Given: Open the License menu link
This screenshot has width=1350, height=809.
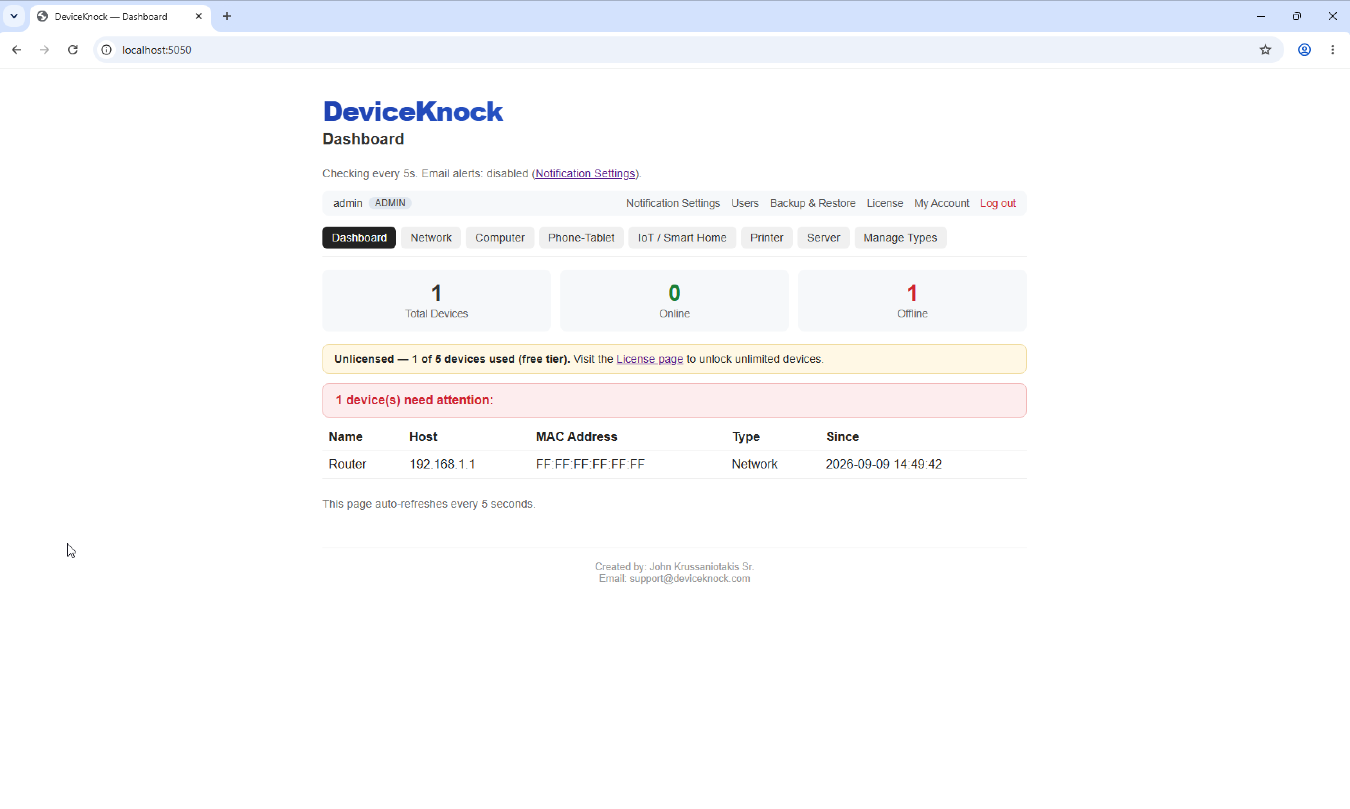Looking at the screenshot, I should coord(885,204).
